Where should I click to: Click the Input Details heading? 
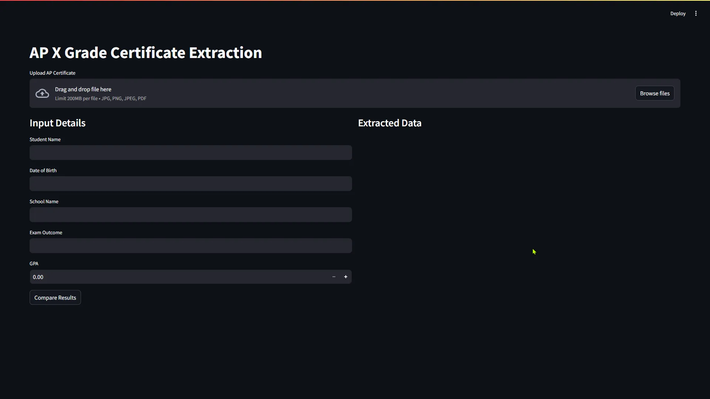(x=57, y=123)
